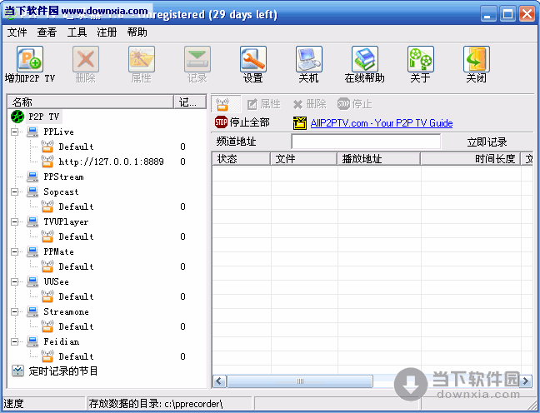This screenshot has width=540, height=413.
Task: Click the horizontal scrollbar left arrow
Action: (219, 381)
